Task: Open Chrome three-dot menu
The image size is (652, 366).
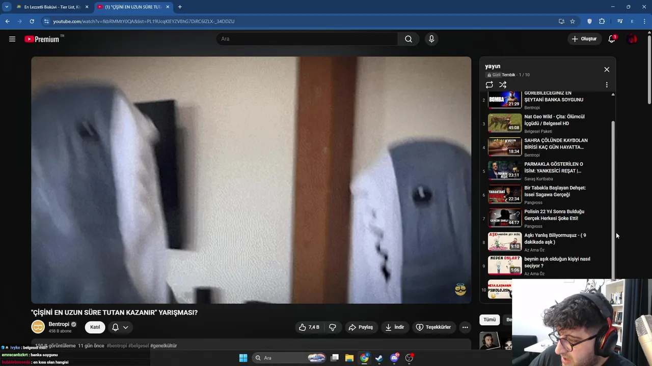Action: (644, 21)
